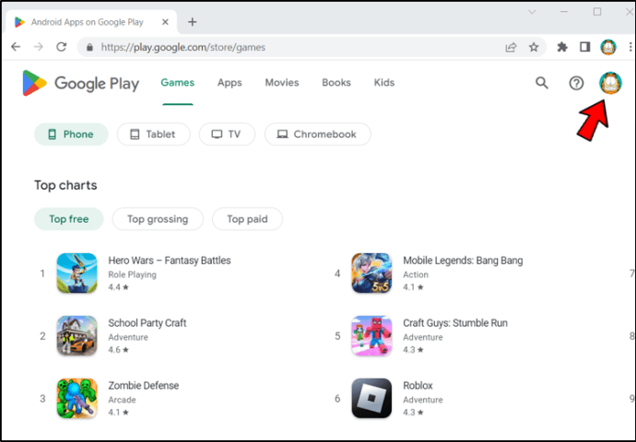Select the Android Apps on Google Play browser tab
The height and width of the screenshot is (442, 636).
[x=91, y=22]
